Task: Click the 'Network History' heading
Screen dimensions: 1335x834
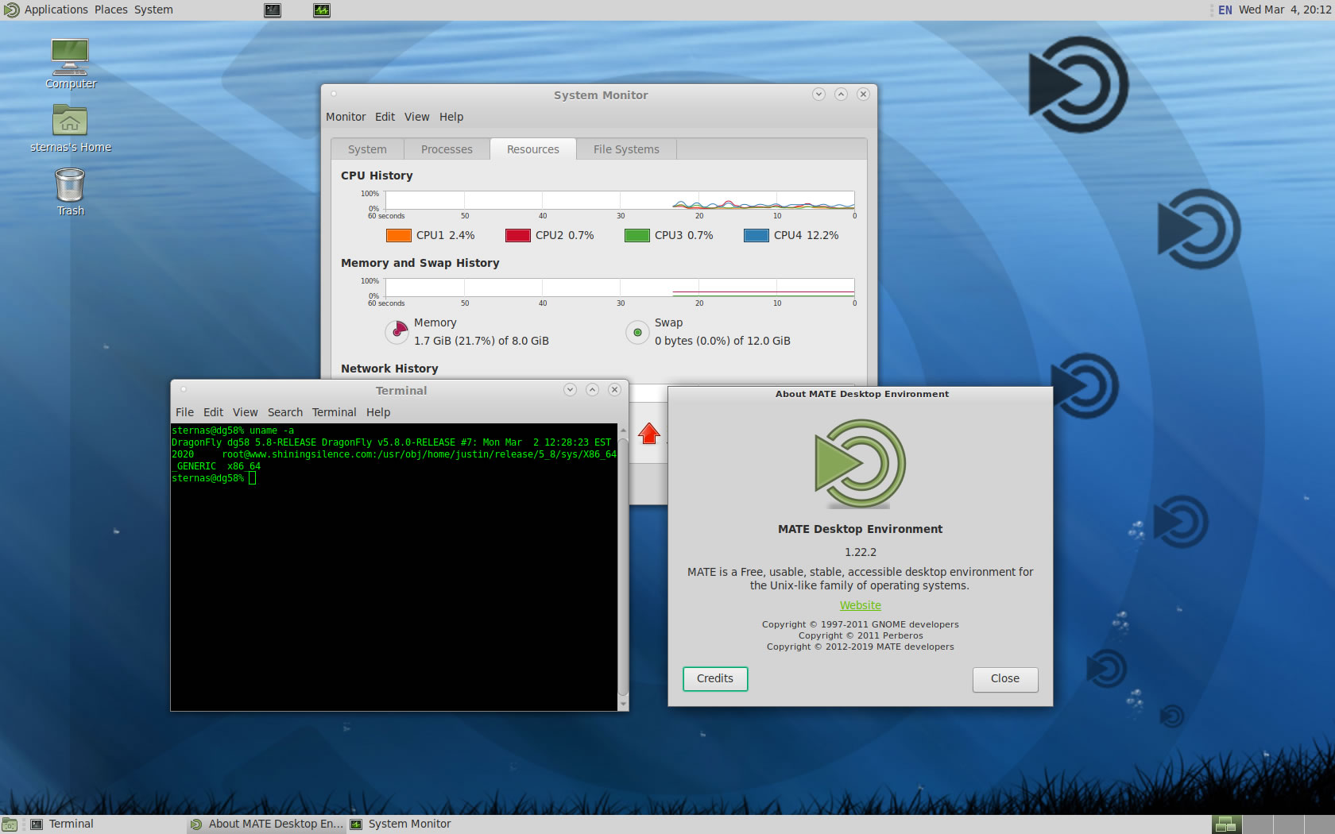Action: [x=389, y=369]
